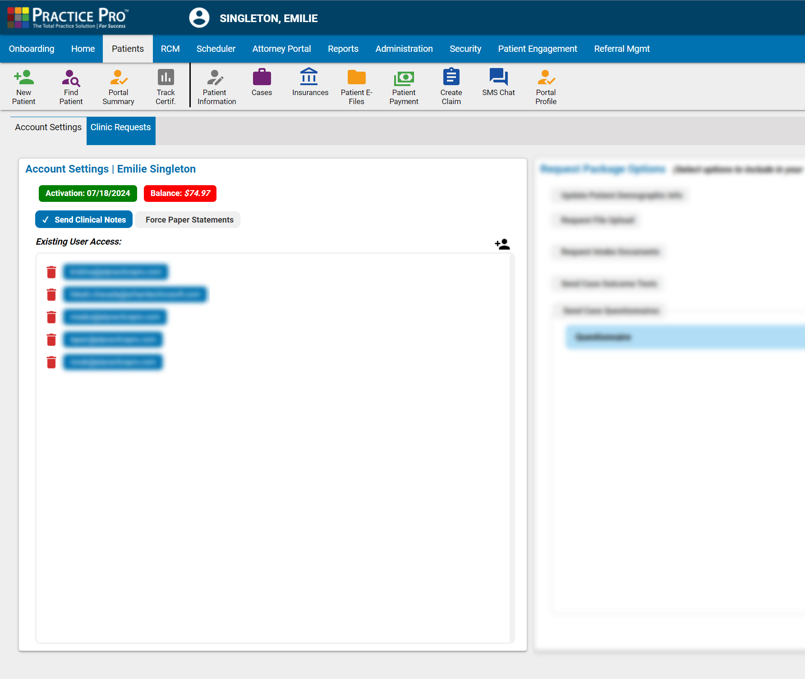Select the Clinic Requests tab
The height and width of the screenshot is (679, 805).
(x=121, y=128)
